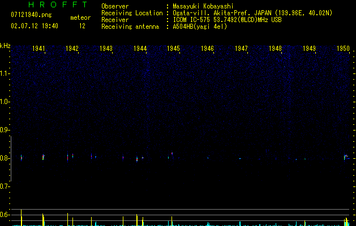
Task: Click the timestamp 02.07.12 19:40
Action: pos(35,26)
